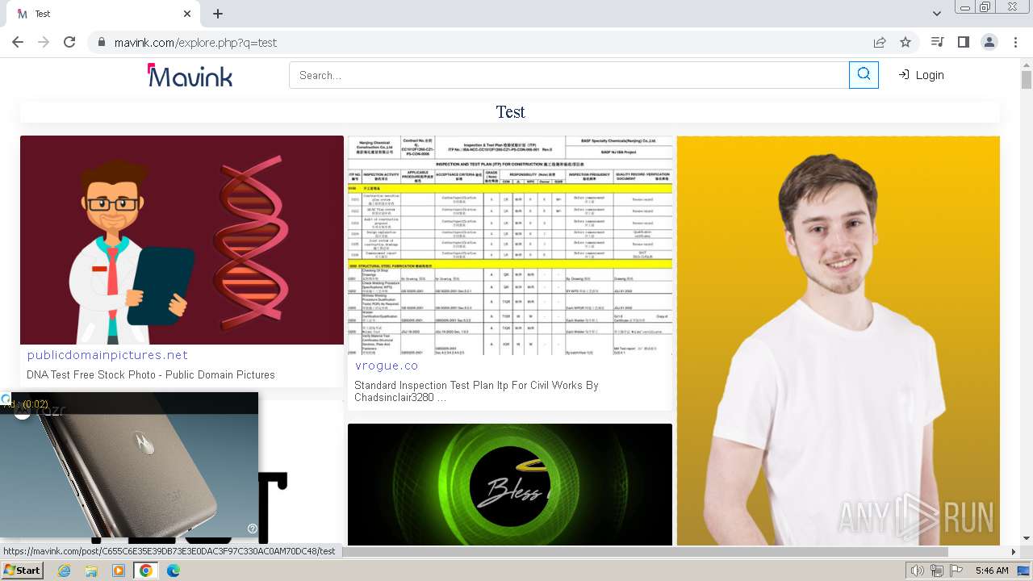Open the Action Center flag icon
This screenshot has width=1033, height=581.
[x=956, y=571]
